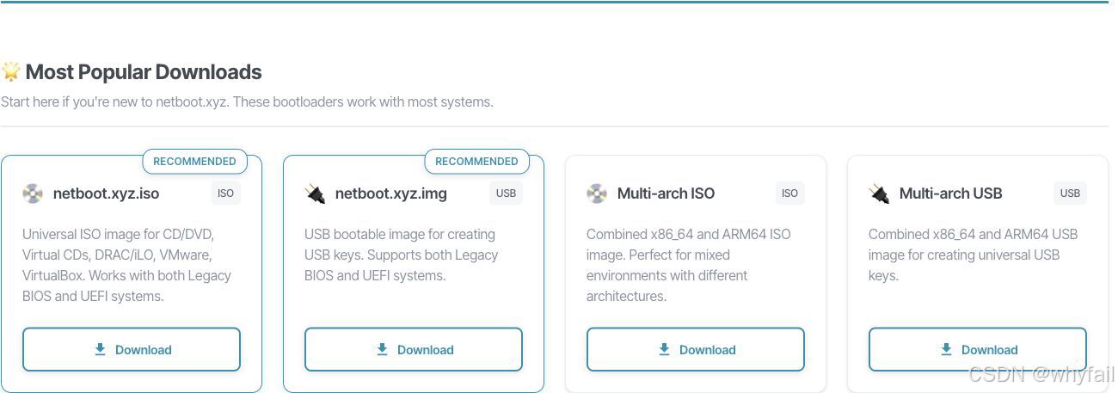Click the ISO tag on netboot.xyz.iso card
1118x393 pixels.
pos(226,193)
